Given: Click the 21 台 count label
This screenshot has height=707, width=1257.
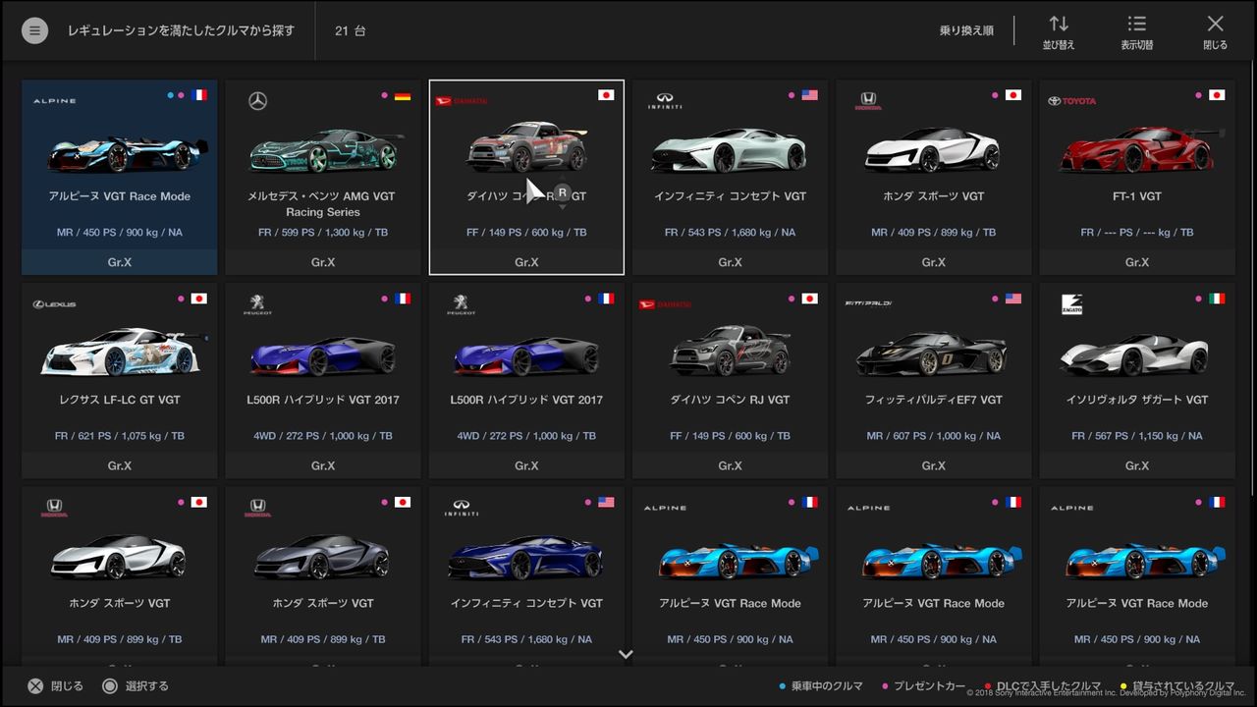Looking at the screenshot, I should 349,29.
